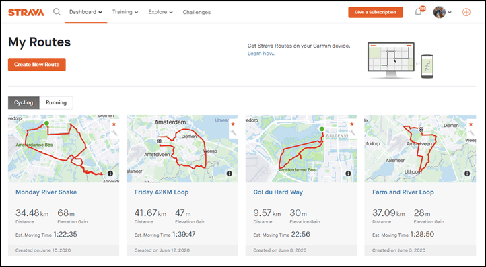Open info icon on Friday 42KM Loop map
The image size is (486, 267).
click(x=229, y=174)
